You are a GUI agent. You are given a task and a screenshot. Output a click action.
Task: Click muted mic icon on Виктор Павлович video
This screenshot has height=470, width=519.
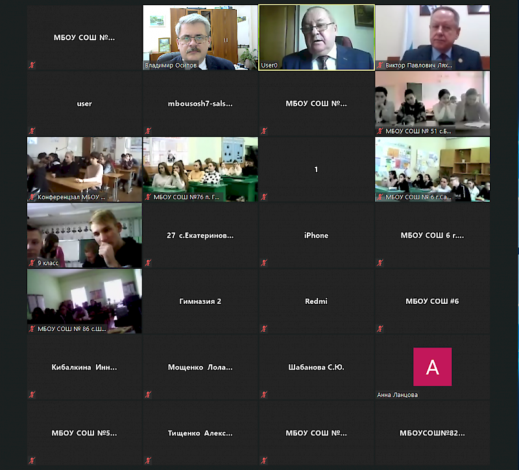[380, 66]
